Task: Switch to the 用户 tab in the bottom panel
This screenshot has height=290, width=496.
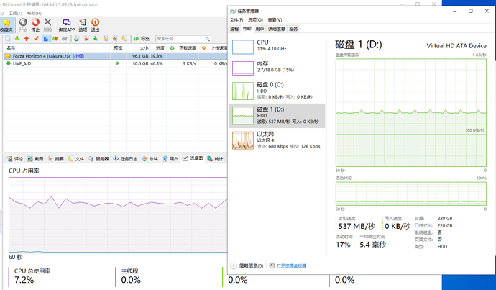Action: pyautogui.click(x=170, y=158)
